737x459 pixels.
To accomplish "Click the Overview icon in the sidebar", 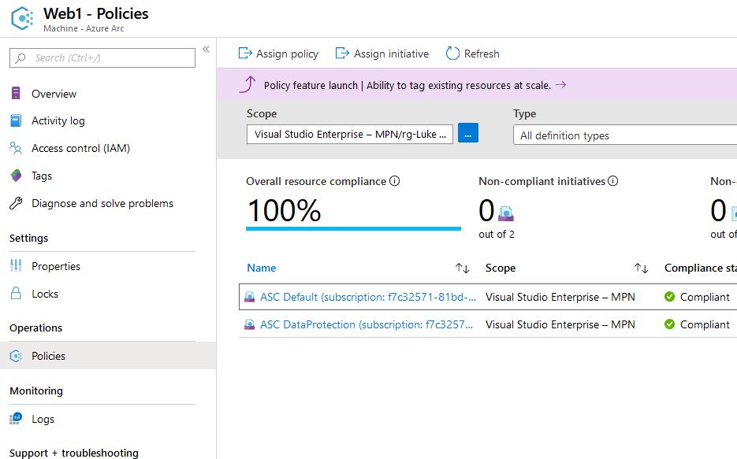I will pyautogui.click(x=16, y=94).
